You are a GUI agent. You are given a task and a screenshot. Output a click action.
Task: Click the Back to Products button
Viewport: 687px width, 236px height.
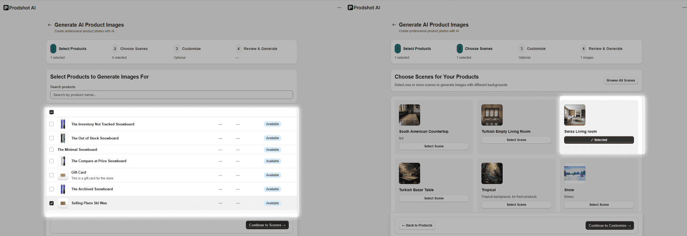tap(417, 226)
